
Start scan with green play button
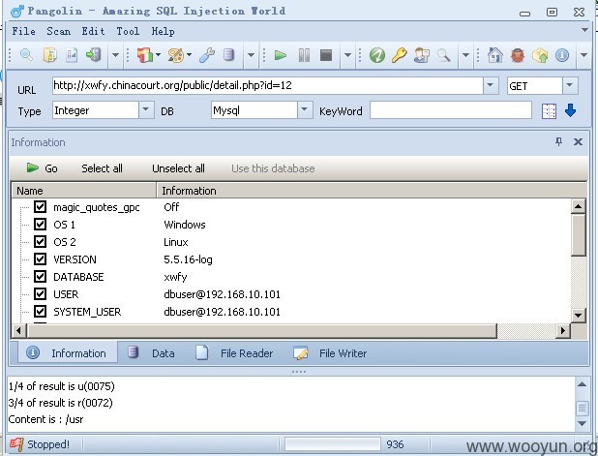tap(281, 55)
